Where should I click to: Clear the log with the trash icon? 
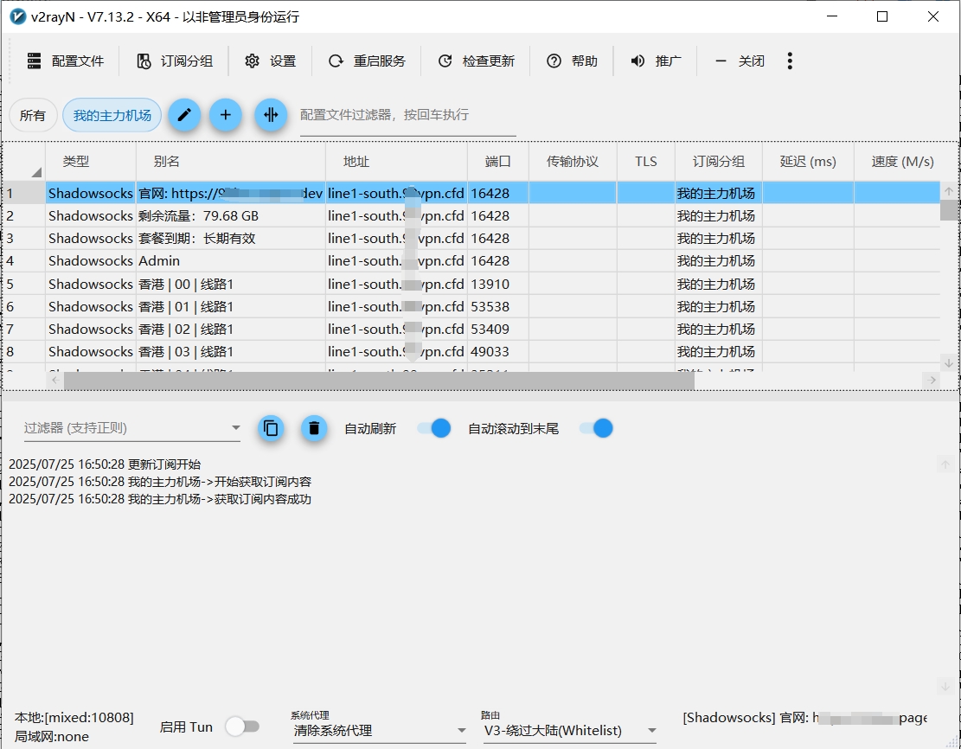click(x=314, y=428)
